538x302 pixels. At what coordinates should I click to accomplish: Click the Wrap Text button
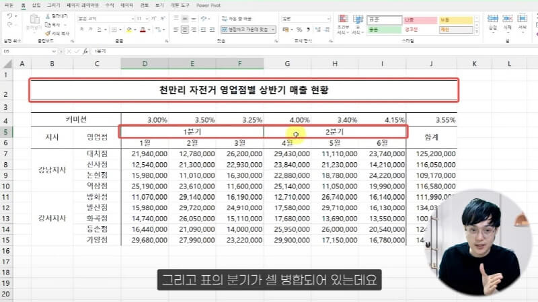tap(237, 19)
